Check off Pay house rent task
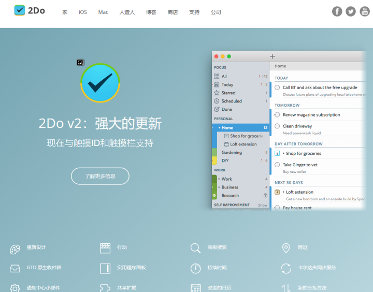 tap(277, 208)
